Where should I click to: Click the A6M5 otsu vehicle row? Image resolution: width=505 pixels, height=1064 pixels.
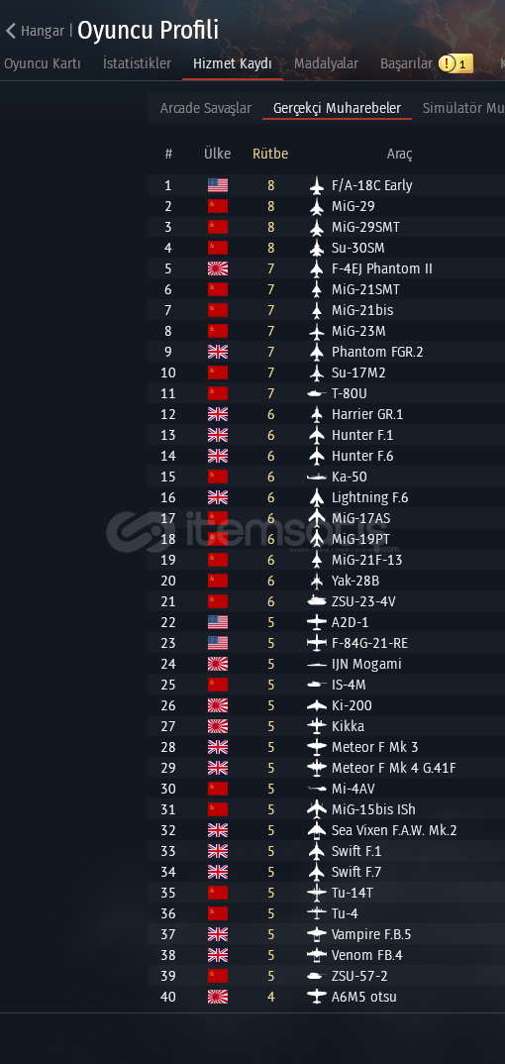(326, 997)
